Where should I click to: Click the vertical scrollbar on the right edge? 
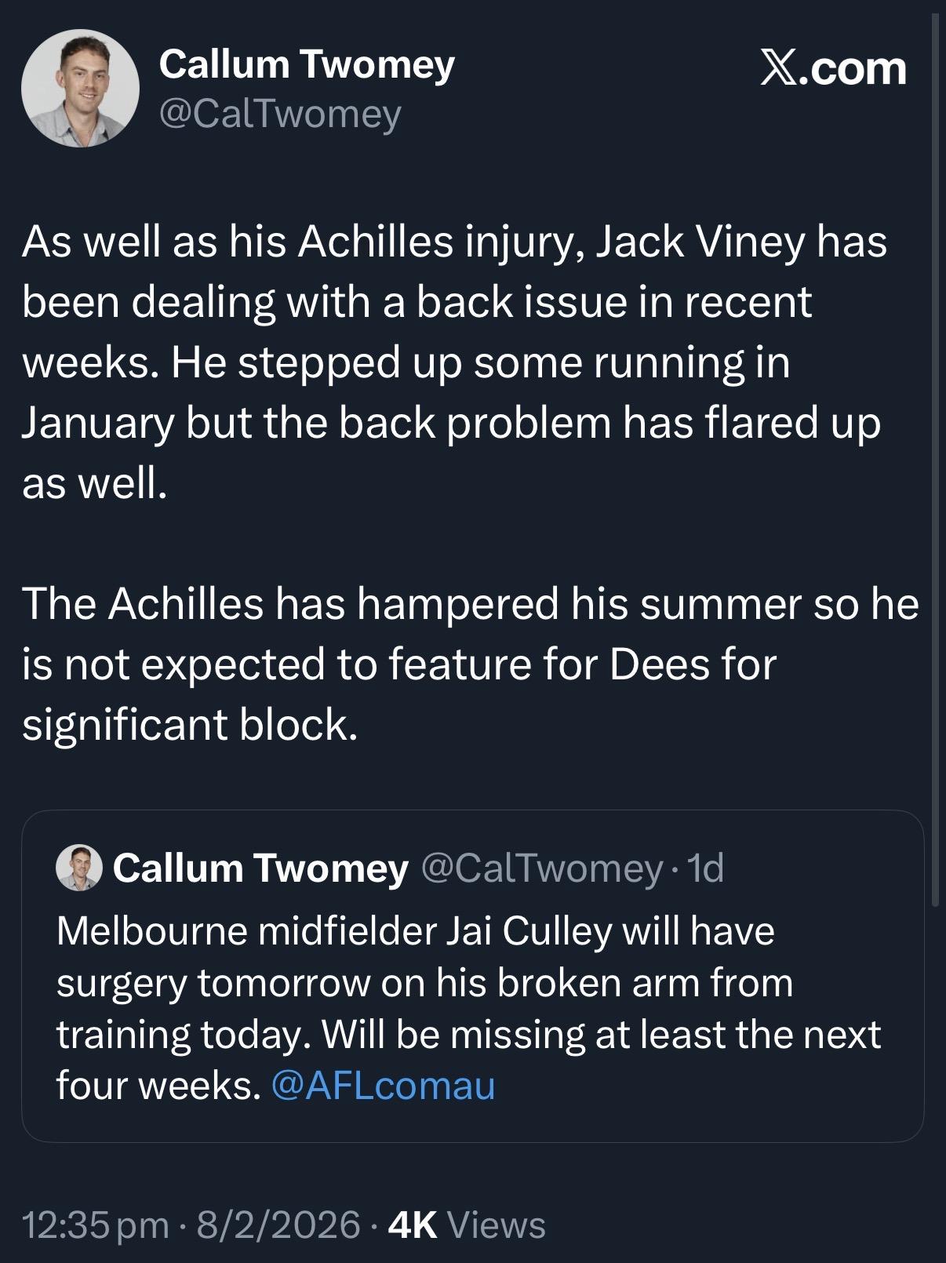click(x=934, y=471)
